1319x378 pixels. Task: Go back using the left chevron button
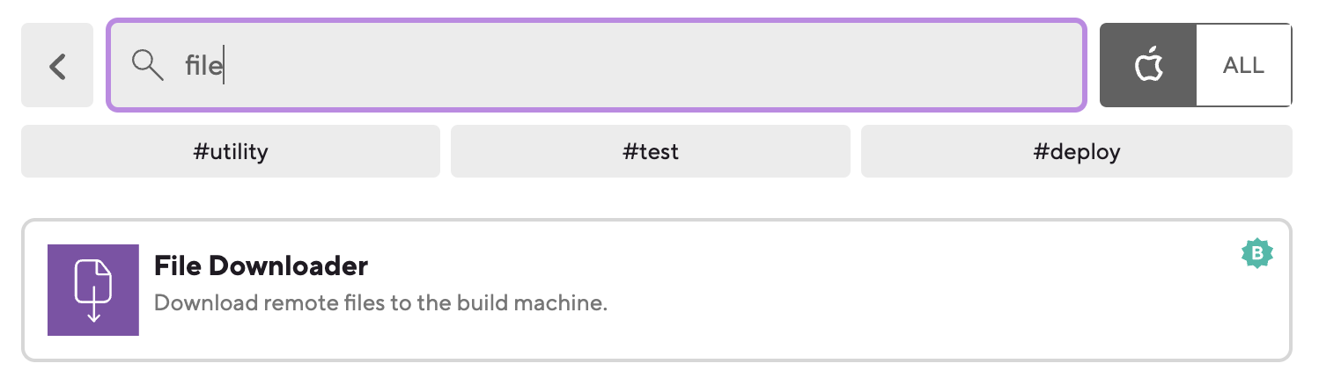point(57,66)
